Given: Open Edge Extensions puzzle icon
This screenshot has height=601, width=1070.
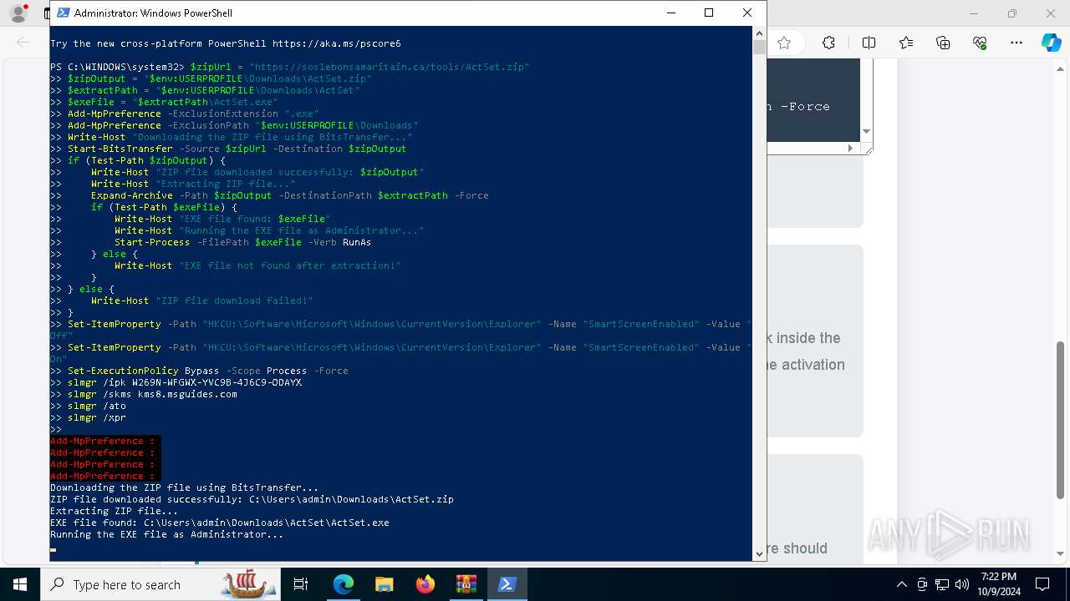Looking at the screenshot, I should coord(828,43).
